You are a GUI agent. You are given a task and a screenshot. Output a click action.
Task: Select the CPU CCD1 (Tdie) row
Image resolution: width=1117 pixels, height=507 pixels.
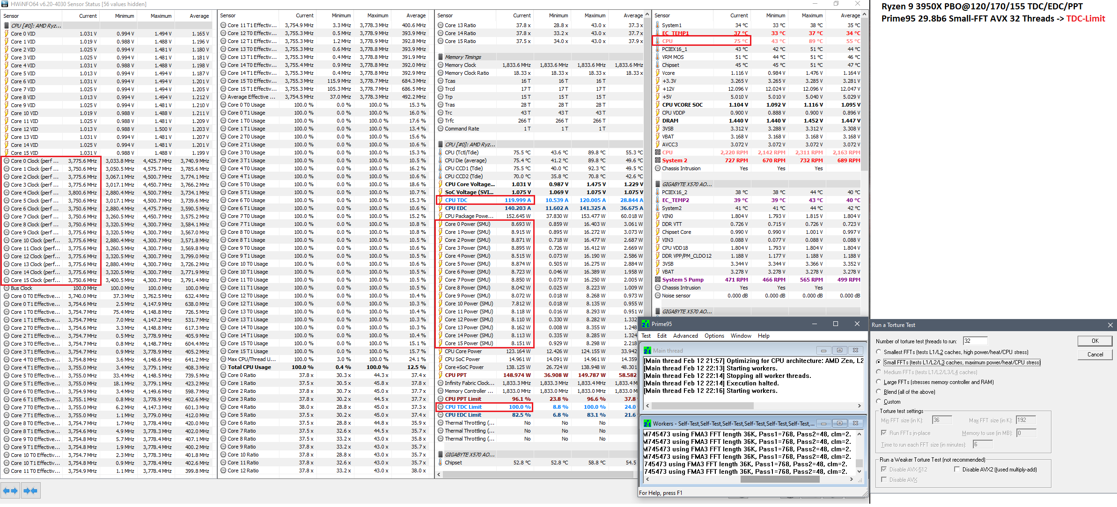(x=540, y=168)
